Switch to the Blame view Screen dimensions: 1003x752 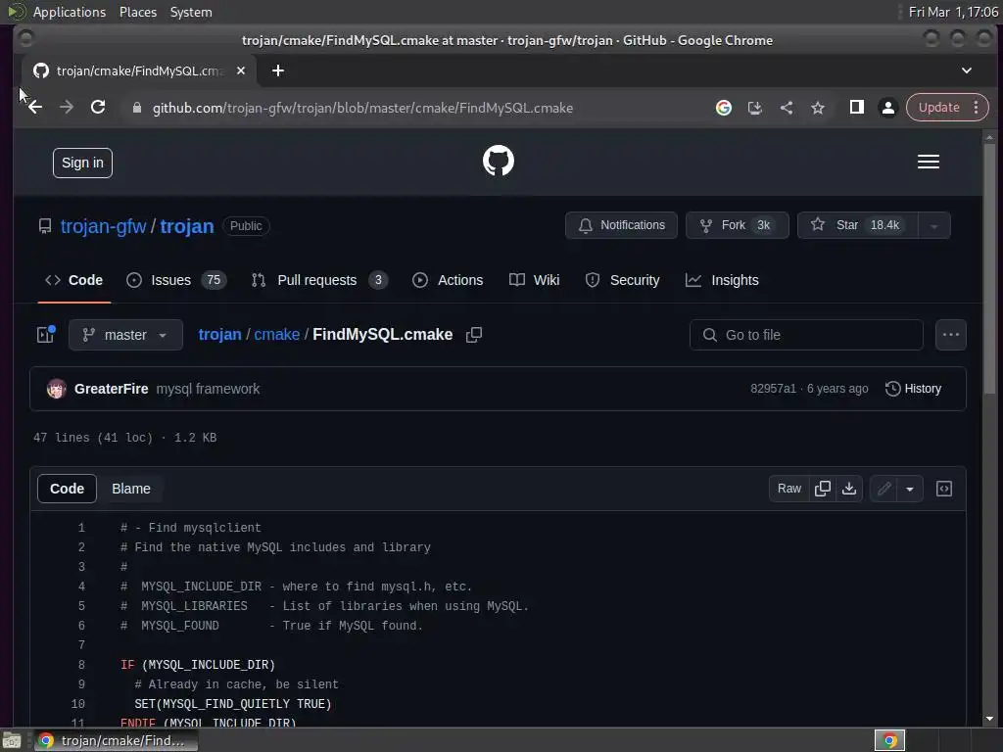(131, 489)
